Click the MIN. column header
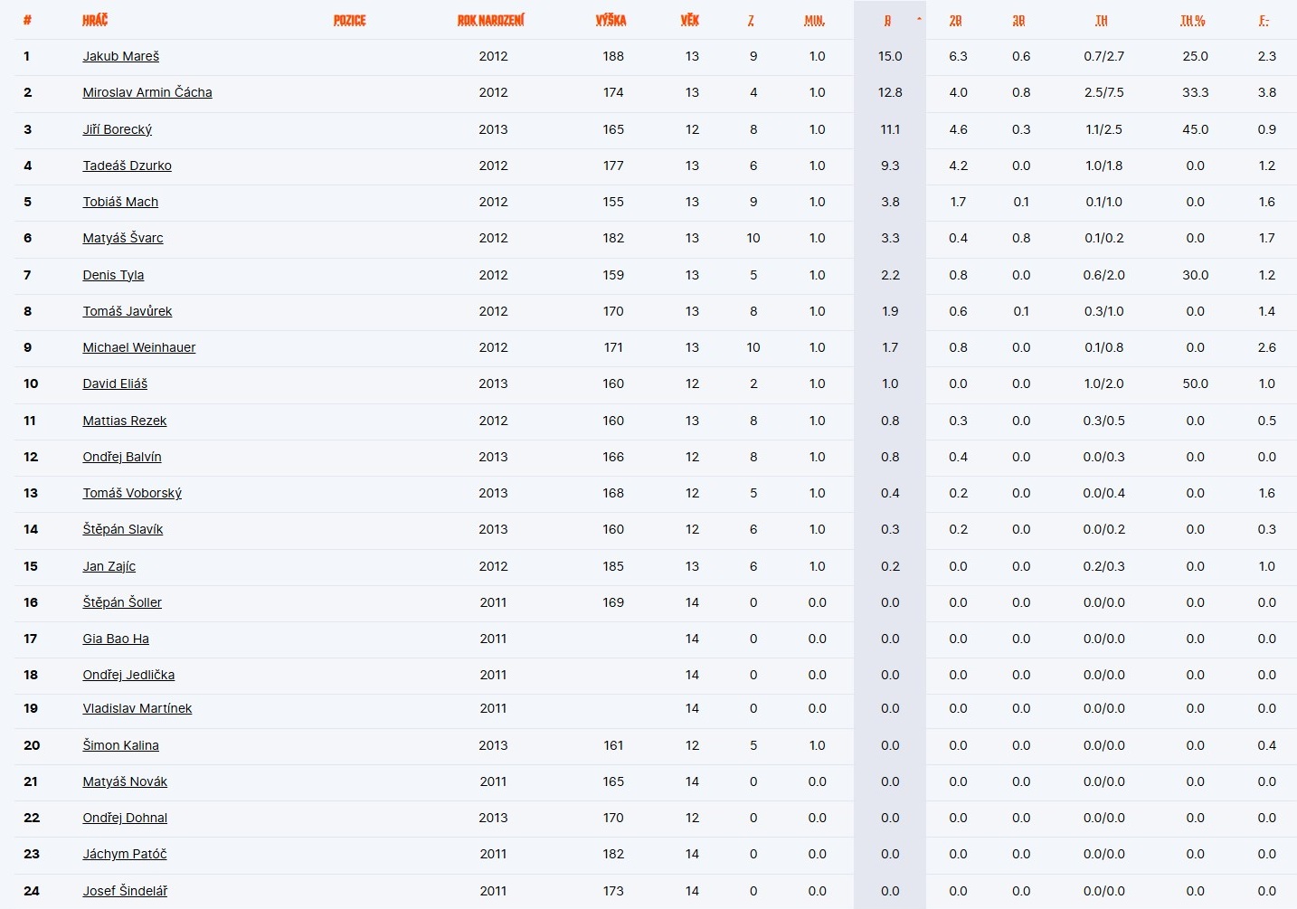1297x909 pixels. 814,20
